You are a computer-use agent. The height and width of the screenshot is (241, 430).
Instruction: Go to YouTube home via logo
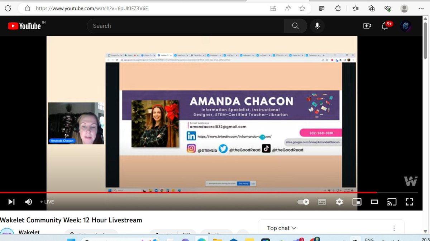(x=24, y=26)
